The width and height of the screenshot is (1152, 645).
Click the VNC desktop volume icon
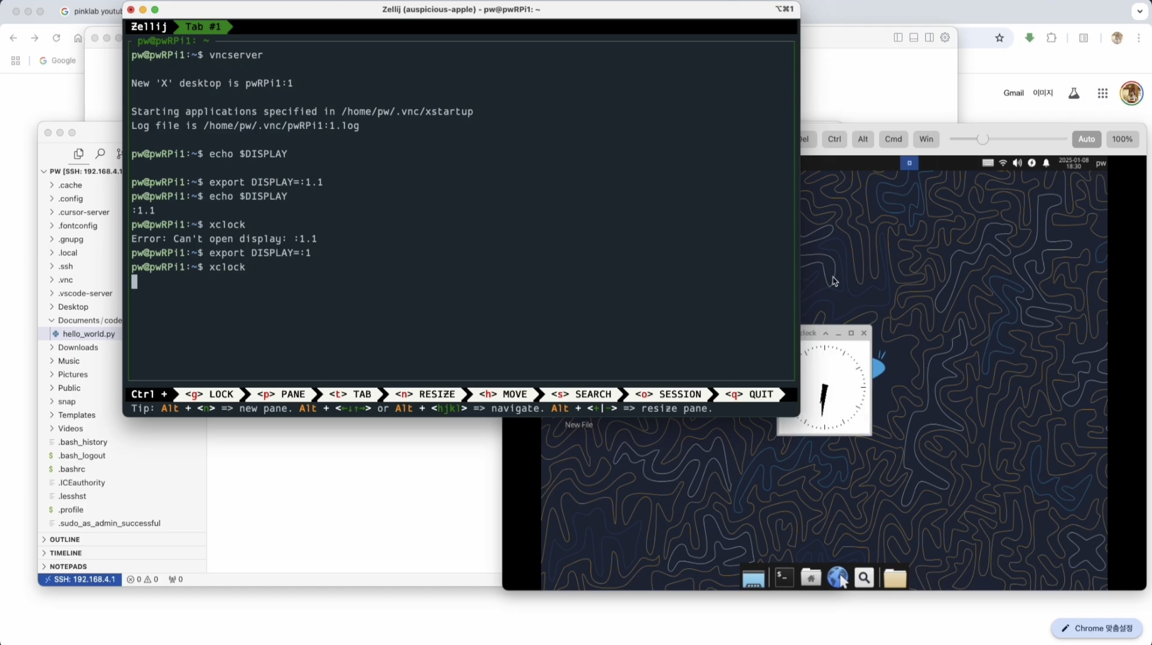coord(1017,163)
